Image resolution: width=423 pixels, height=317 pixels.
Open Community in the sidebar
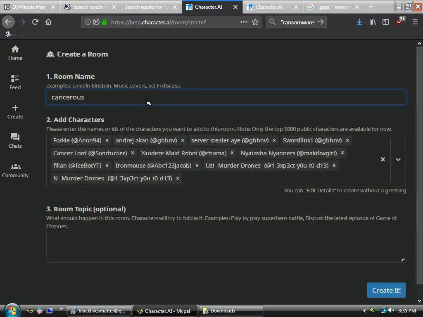pos(15,170)
